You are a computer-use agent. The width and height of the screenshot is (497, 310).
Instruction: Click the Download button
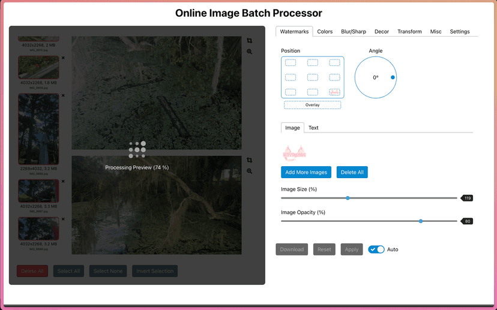(x=292, y=249)
